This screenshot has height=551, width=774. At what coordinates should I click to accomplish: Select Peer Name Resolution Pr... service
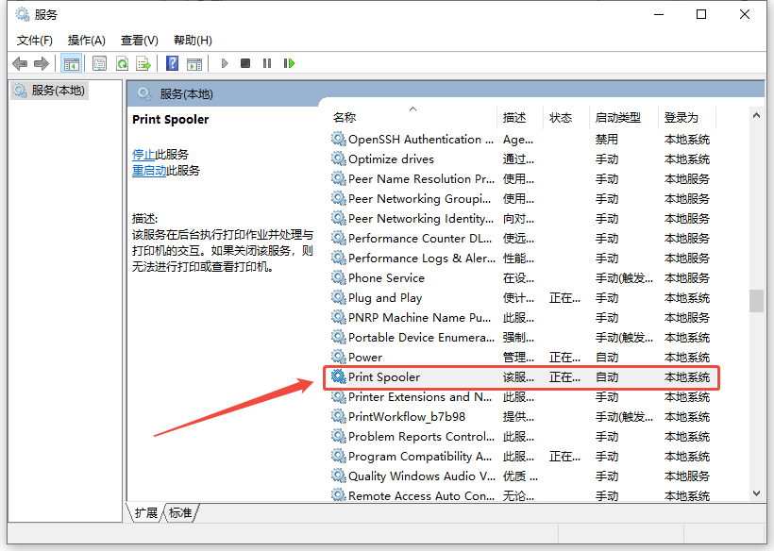point(521,179)
